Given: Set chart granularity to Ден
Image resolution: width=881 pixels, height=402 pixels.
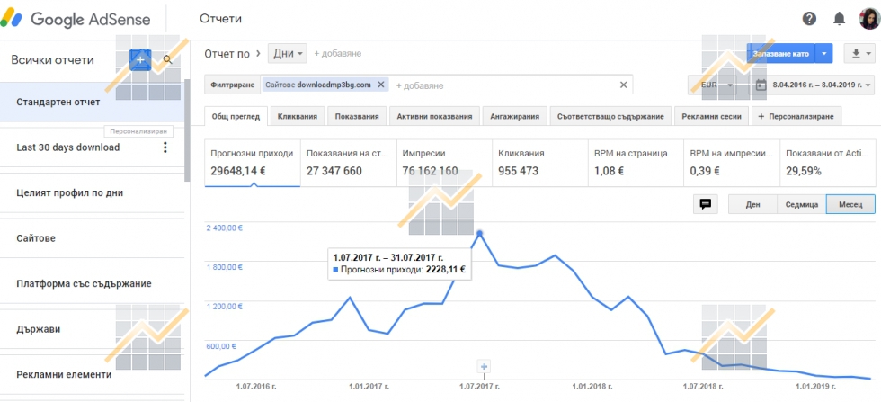Looking at the screenshot, I should click(x=753, y=204).
